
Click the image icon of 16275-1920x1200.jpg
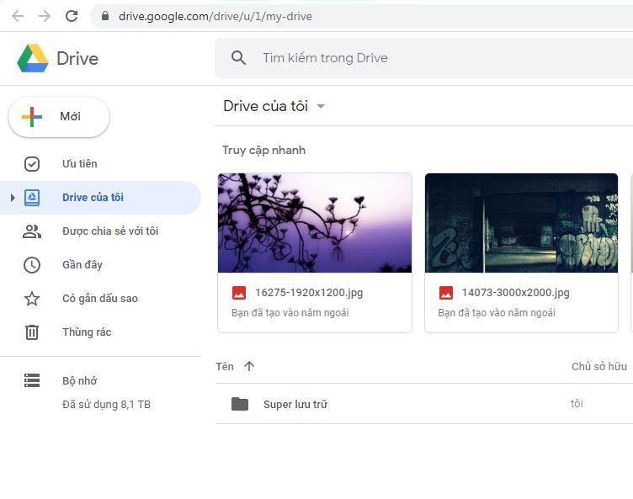click(x=239, y=293)
